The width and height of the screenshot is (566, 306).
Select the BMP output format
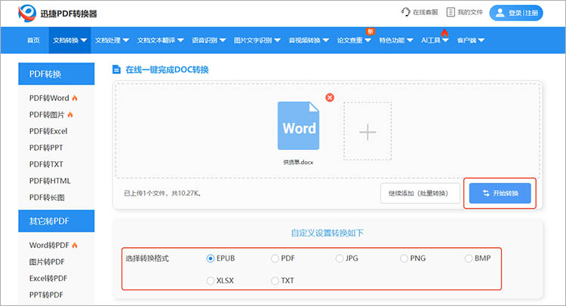[x=469, y=259]
